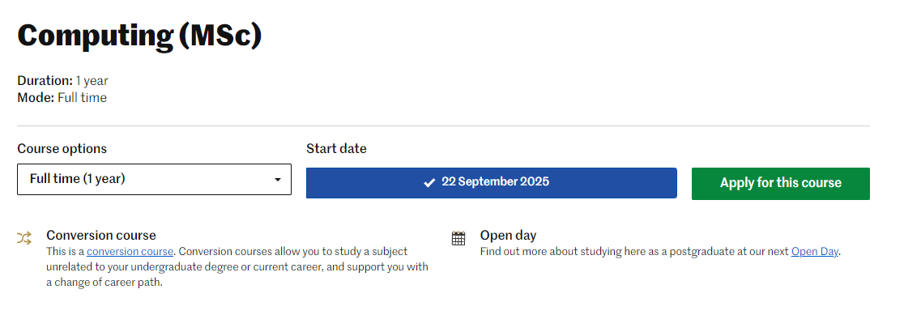The image size is (904, 315).
Task: Open the Full time (1 year) select box
Action: (x=154, y=179)
